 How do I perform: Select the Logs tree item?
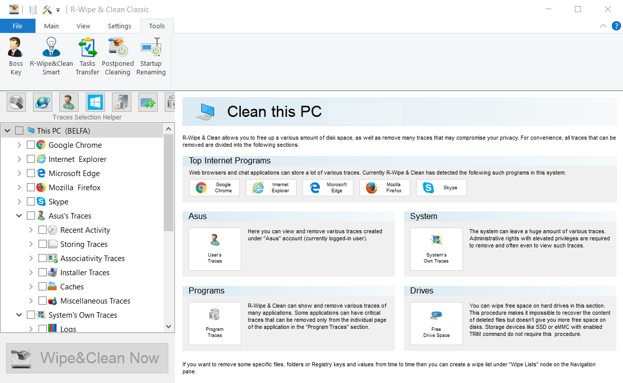(68, 329)
